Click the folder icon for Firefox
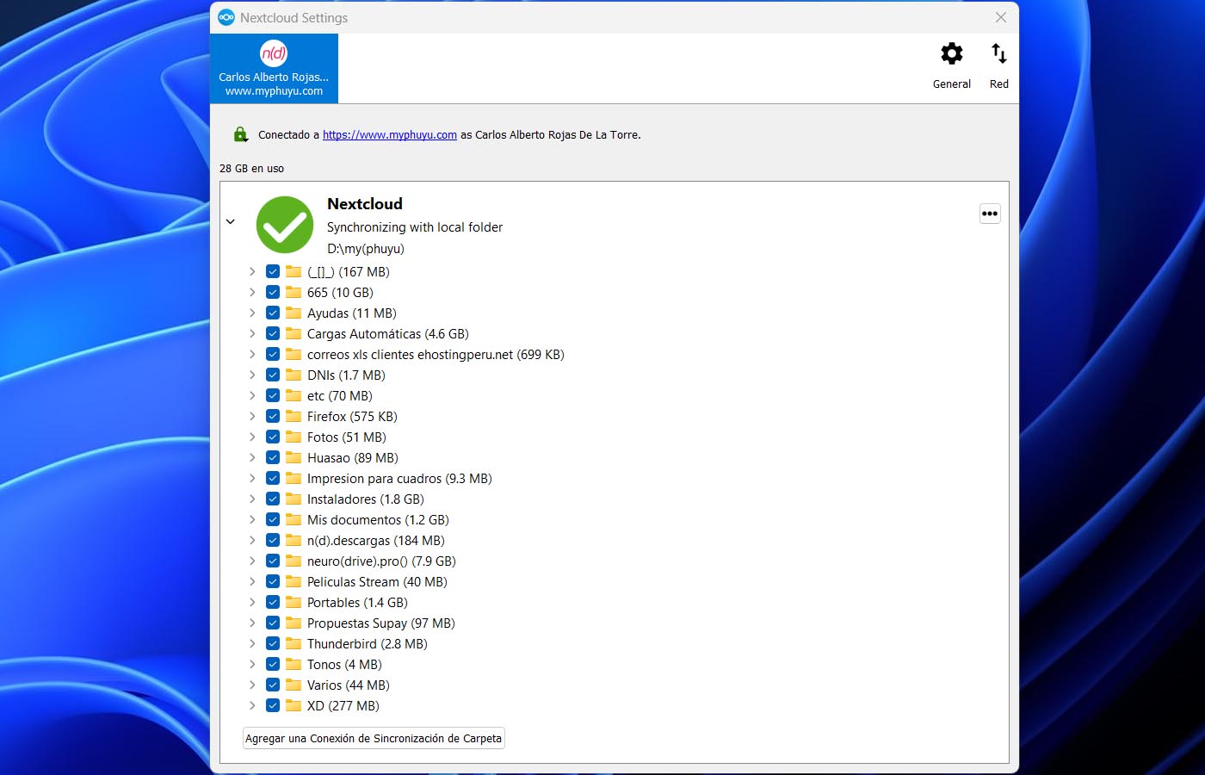The image size is (1205, 775). tap(294, 416)
